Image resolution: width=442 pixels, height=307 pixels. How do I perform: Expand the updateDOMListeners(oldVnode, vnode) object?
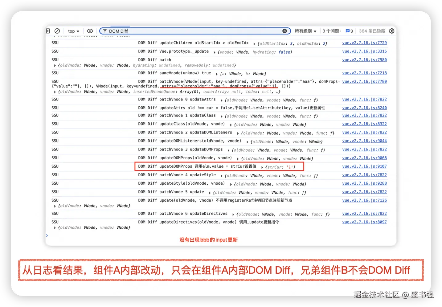click(247, 142)
